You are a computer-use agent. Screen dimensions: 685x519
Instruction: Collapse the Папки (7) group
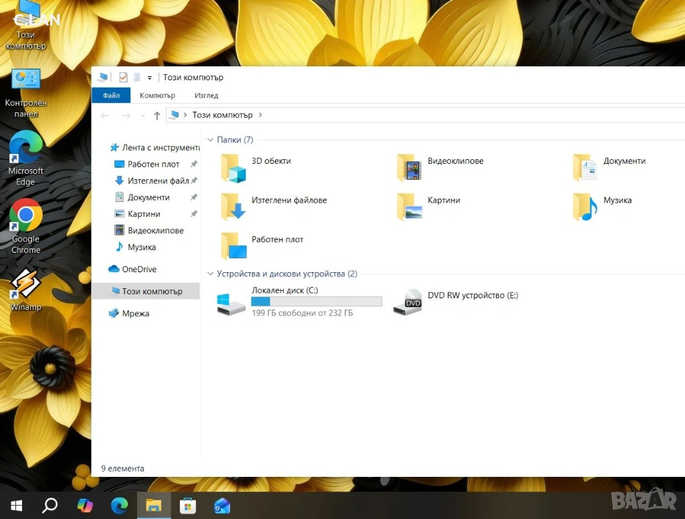pyautogui.click(x=211, y=140)
